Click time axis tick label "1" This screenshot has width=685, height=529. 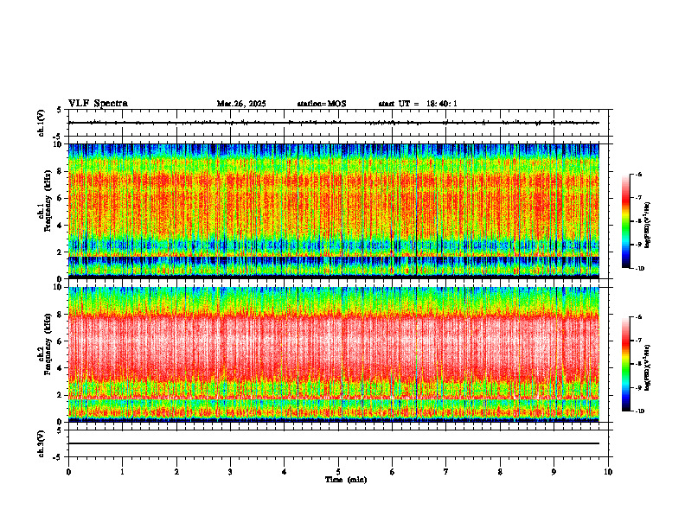[122, 472]
